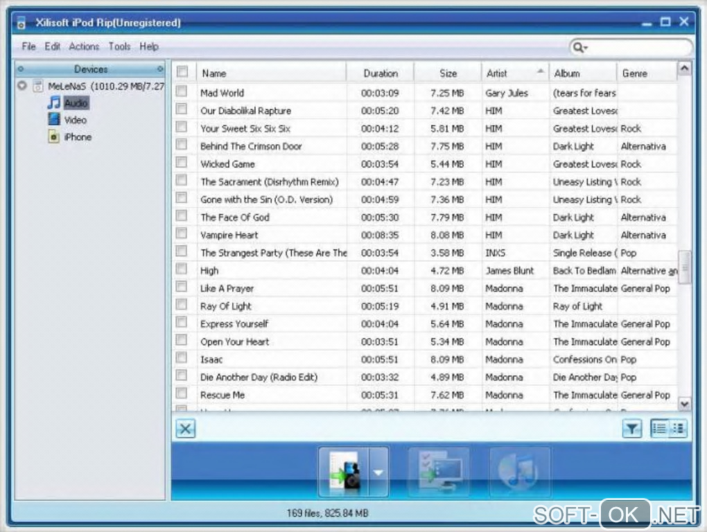Toggle the select-all checkbox in header

click(x=182, y=71)
